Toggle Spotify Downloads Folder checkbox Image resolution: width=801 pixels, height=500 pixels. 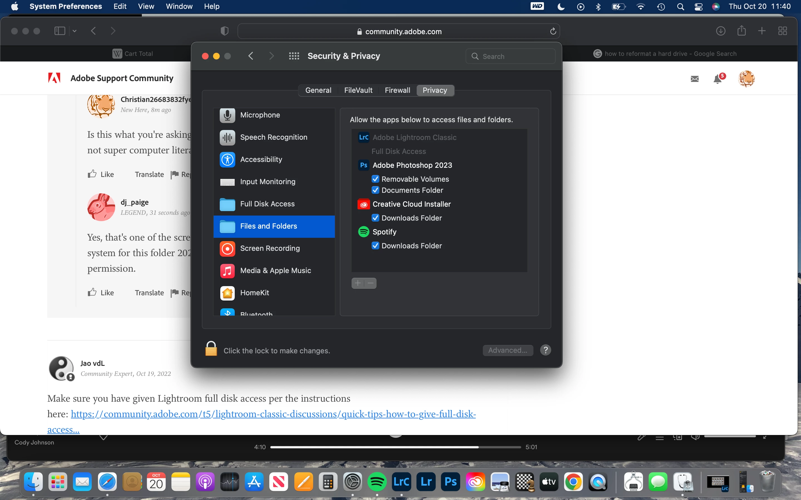point(375,246)
